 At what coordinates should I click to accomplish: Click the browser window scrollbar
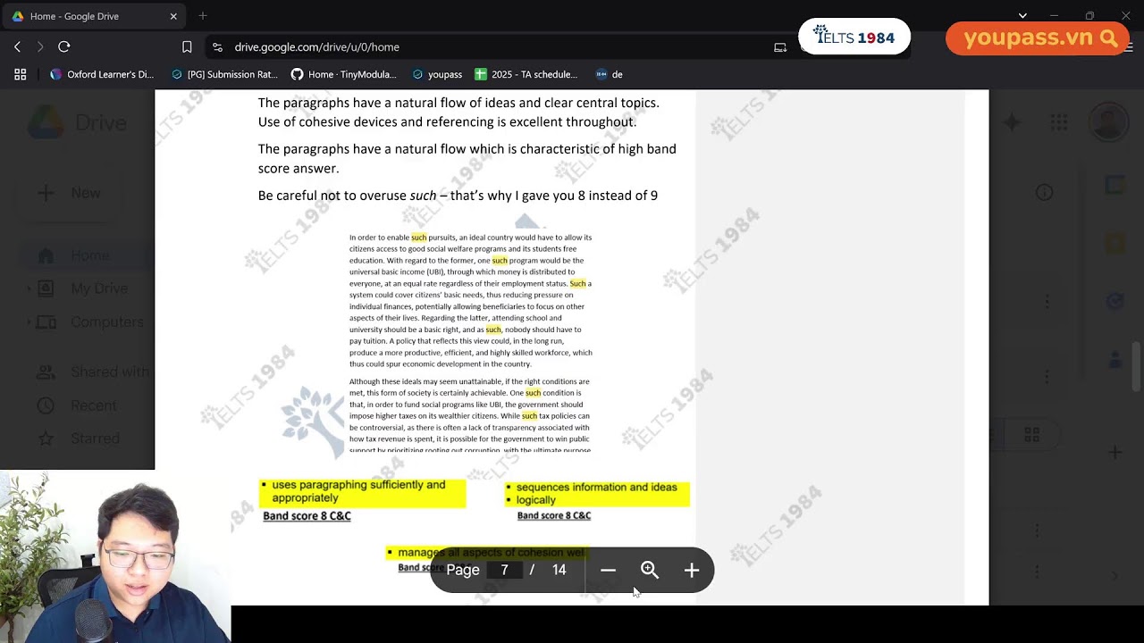click(x=1138, y=366)
